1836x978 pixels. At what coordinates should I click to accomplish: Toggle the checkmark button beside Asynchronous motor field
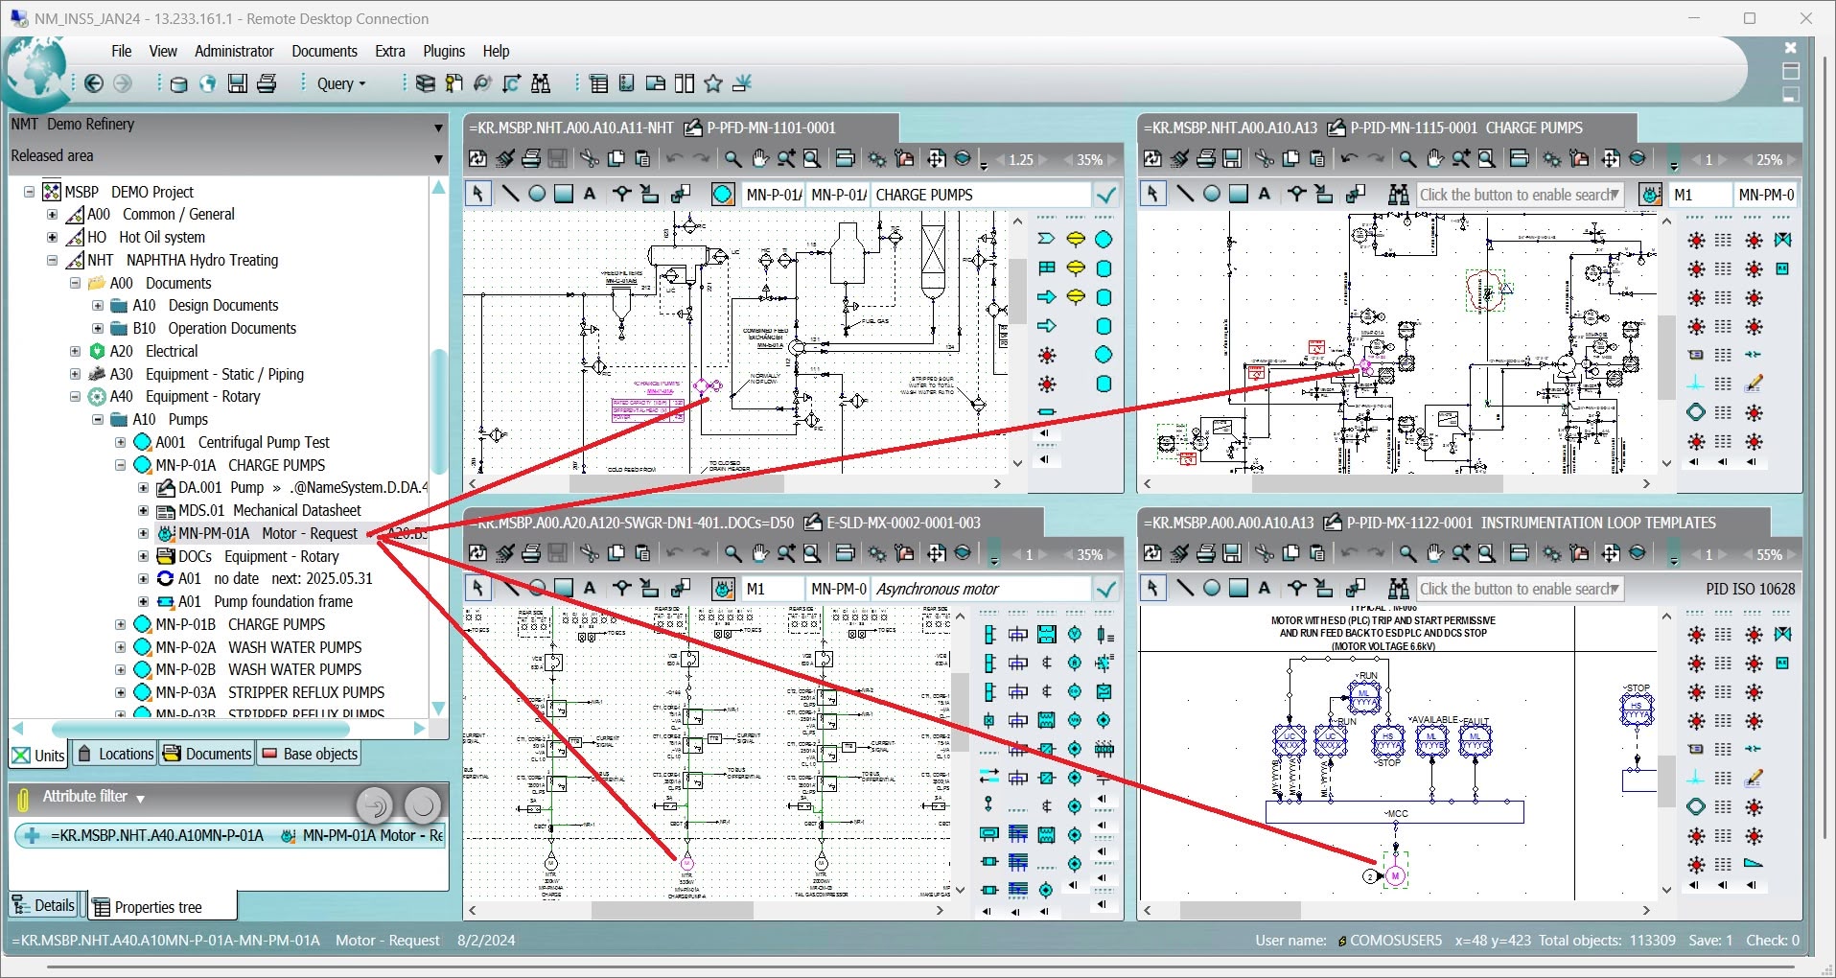(x=1106, y=589)
